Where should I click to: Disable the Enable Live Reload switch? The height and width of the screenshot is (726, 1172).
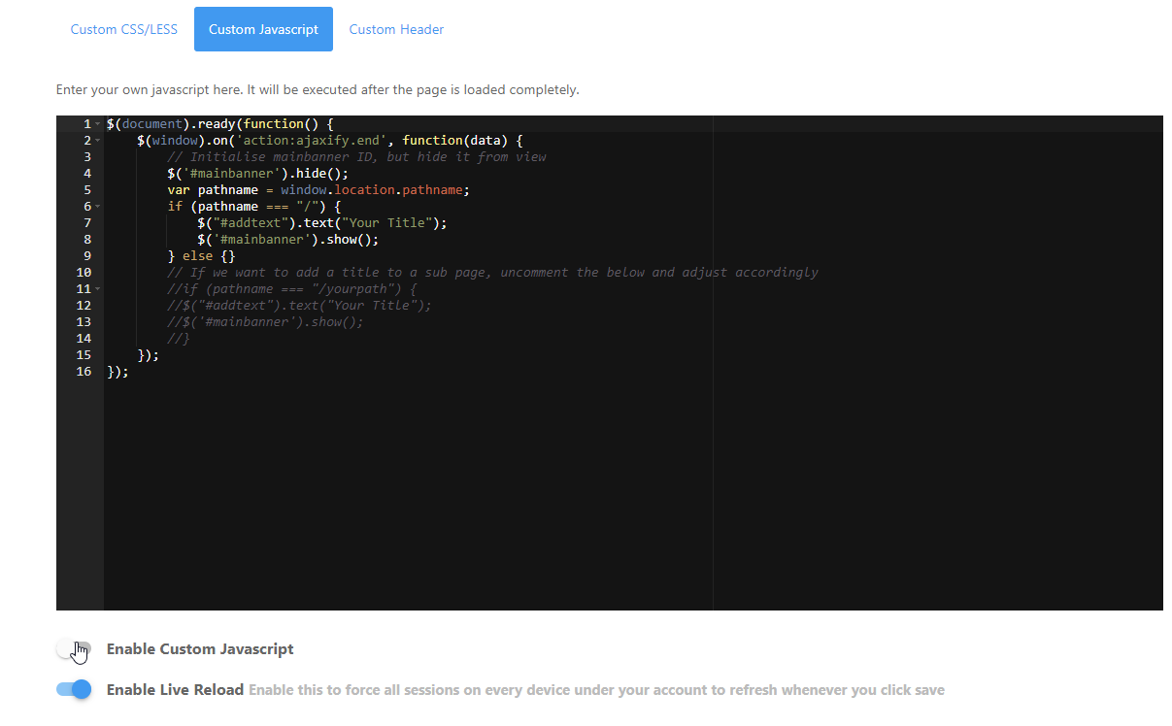(74, 690)
